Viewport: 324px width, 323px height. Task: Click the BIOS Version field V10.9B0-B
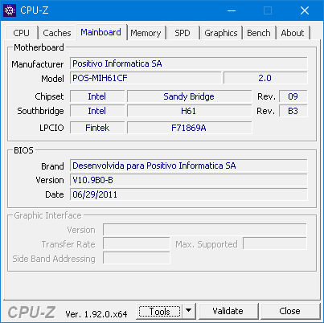(189, 180)
